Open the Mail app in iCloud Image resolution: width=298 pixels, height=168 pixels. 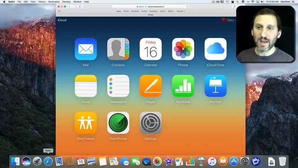tap(86, 49)
